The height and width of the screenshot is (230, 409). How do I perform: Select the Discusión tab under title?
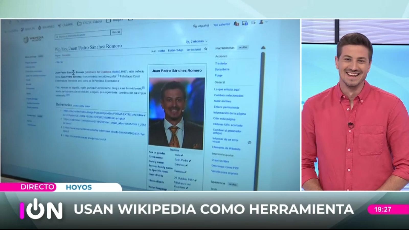click(66, 55)
